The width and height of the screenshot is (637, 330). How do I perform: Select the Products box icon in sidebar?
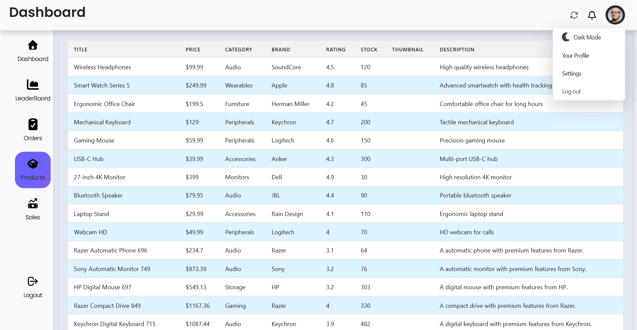(x=33, y=164)
